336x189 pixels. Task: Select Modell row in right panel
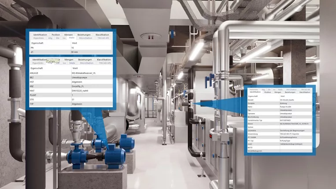click(x=280, y=100)
